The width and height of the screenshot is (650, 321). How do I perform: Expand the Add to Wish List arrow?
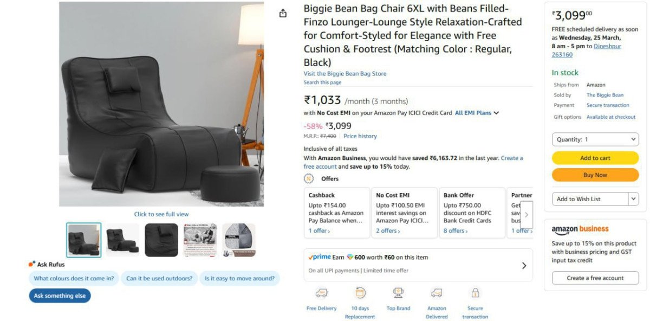pos(633,199)
